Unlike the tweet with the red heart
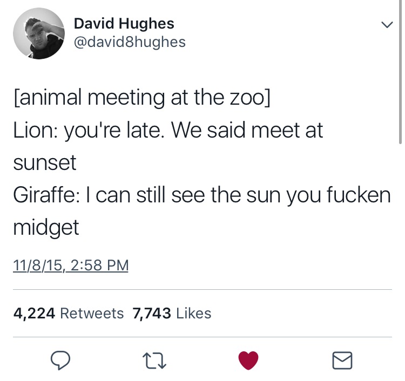This screenshot has width=405, height=381. (249, 360)
